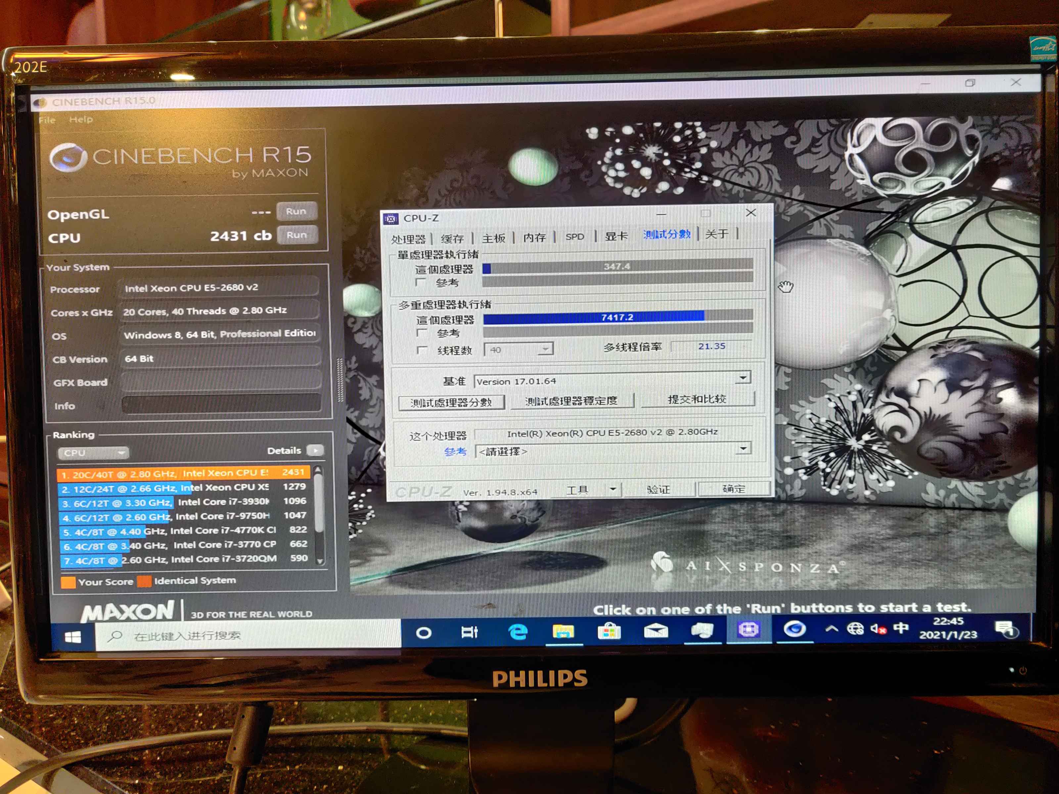Click the Cinebench title bar icon
Image resolution: width=1059 pixels, height=794 pixels.
pyautogui.click(x=41, y=102)
